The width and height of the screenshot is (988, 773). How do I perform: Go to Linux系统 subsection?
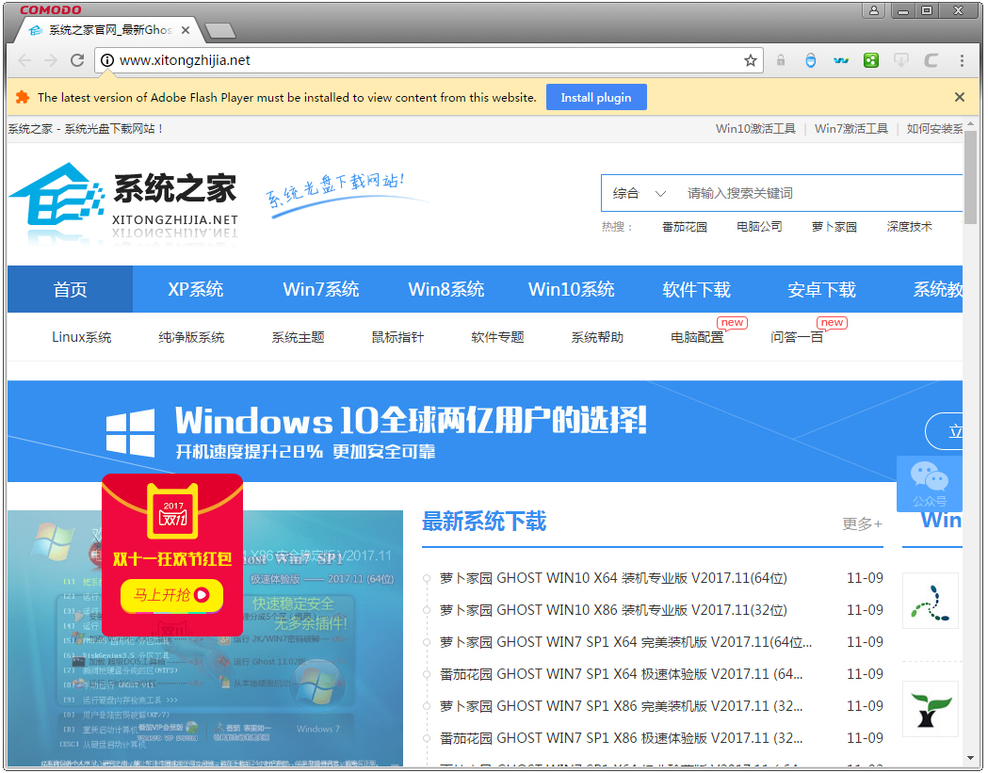pos(82,338)
